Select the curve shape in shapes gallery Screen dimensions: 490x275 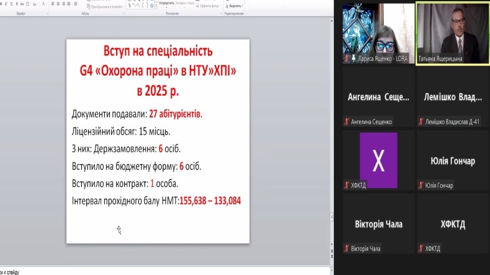[x=134, y=6]
